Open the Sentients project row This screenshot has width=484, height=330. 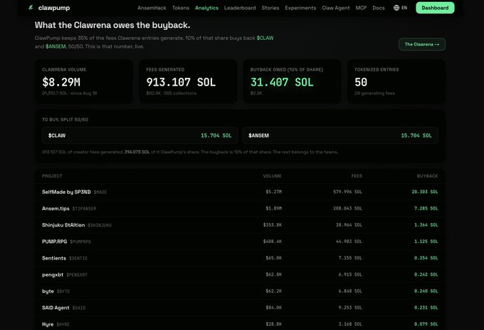point(240,258)
